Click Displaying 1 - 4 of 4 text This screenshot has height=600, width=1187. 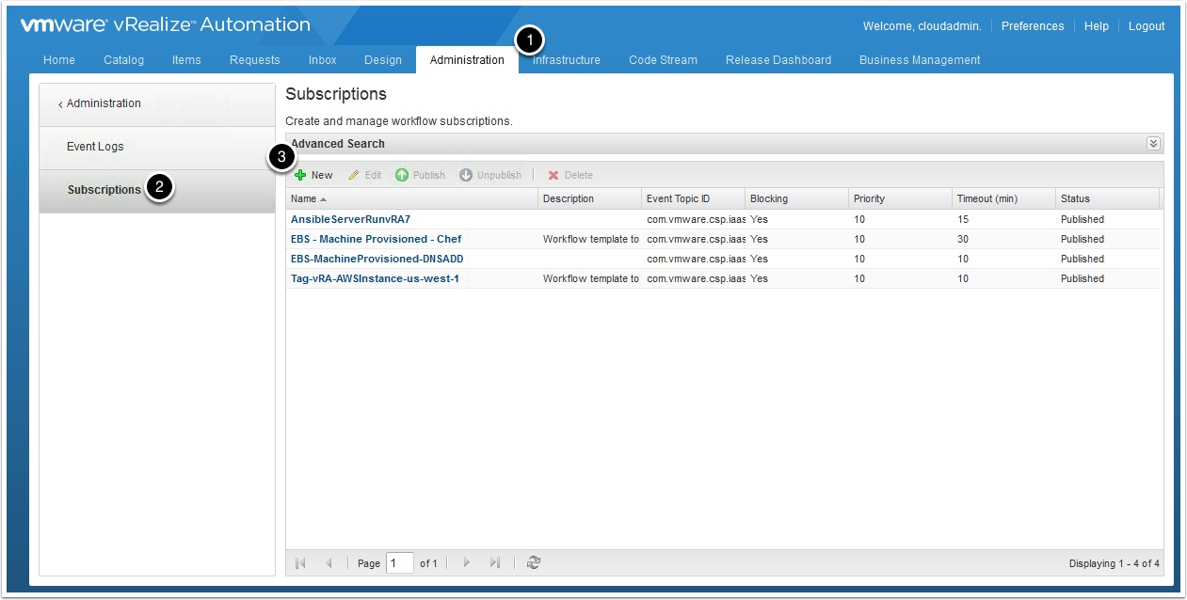click(1114, 564)
